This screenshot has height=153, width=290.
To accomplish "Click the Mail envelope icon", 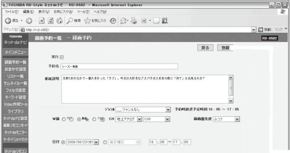I will coord(123,21).
